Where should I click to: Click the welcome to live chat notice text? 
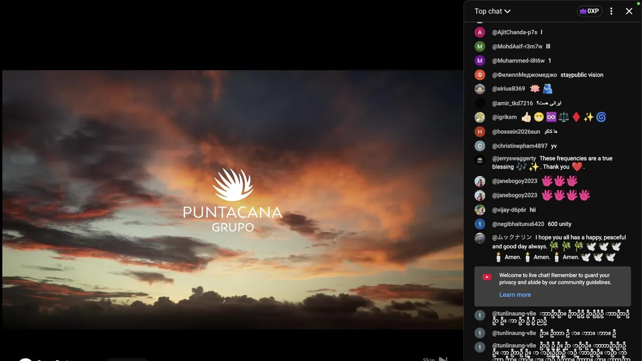point(555,279)
